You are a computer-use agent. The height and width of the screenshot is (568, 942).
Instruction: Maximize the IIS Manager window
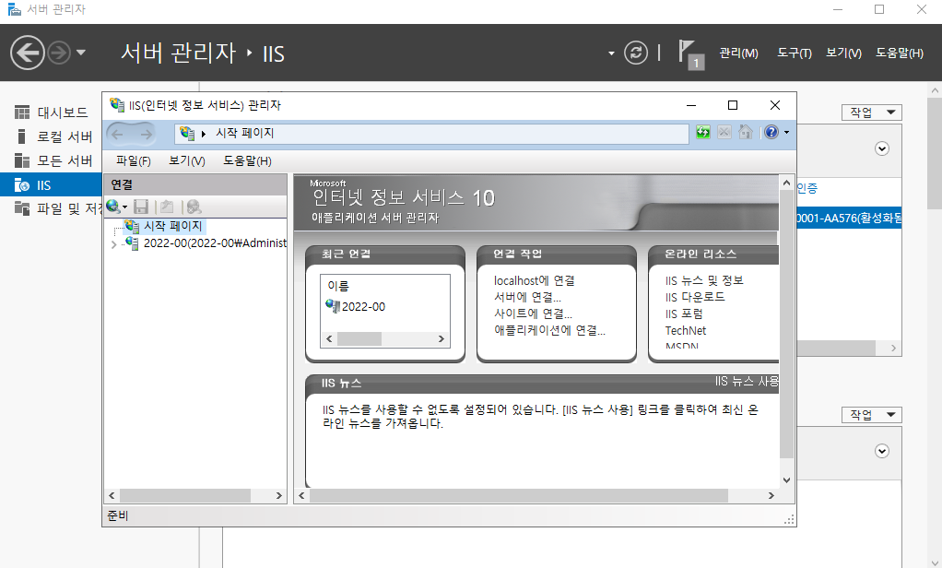(x=733, y=105)
